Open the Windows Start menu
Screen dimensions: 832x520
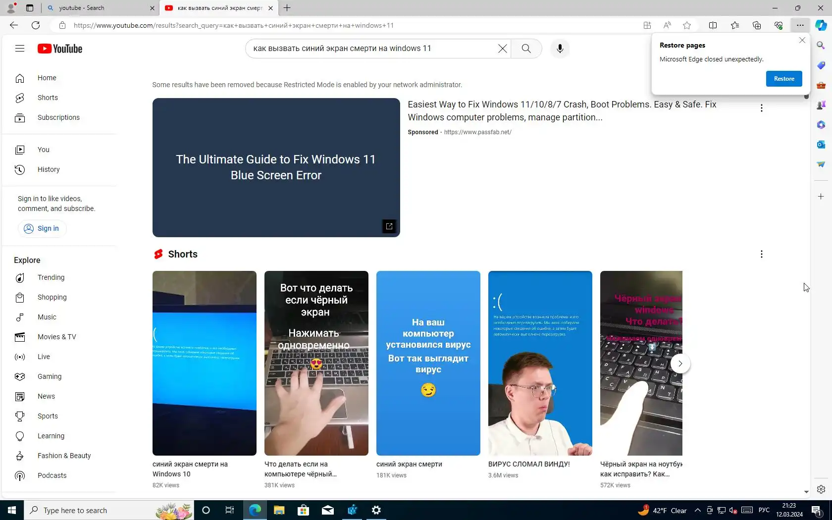(12, 510)
